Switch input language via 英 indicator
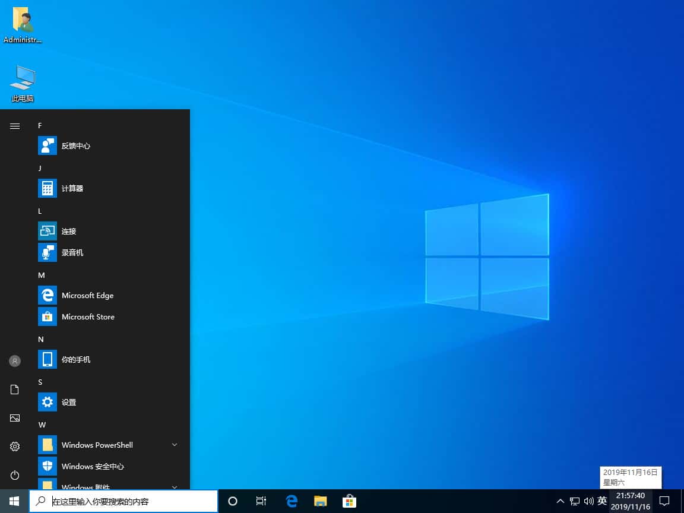This screenshot has height=513, width=684. click(602, 501)
